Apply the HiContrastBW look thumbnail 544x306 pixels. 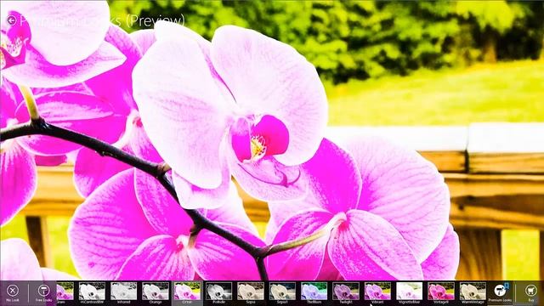click(x=92, y=291)
